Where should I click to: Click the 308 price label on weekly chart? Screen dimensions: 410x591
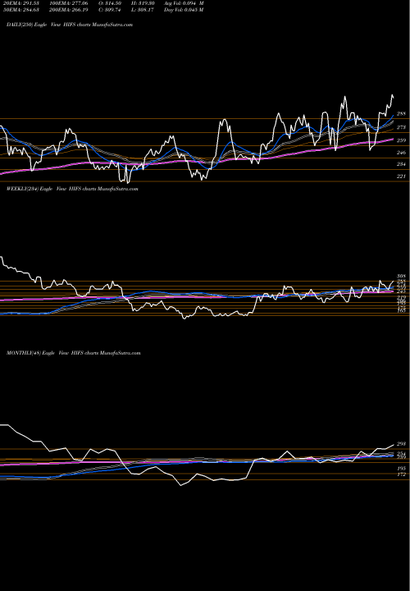401,277
